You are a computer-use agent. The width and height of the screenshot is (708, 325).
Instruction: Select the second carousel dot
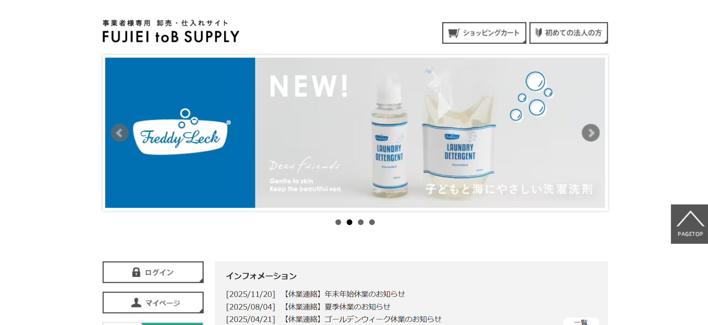[349, 222]
